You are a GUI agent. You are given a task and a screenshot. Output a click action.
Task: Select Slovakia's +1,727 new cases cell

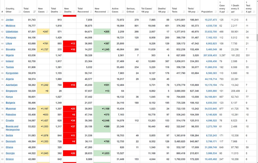43,49
